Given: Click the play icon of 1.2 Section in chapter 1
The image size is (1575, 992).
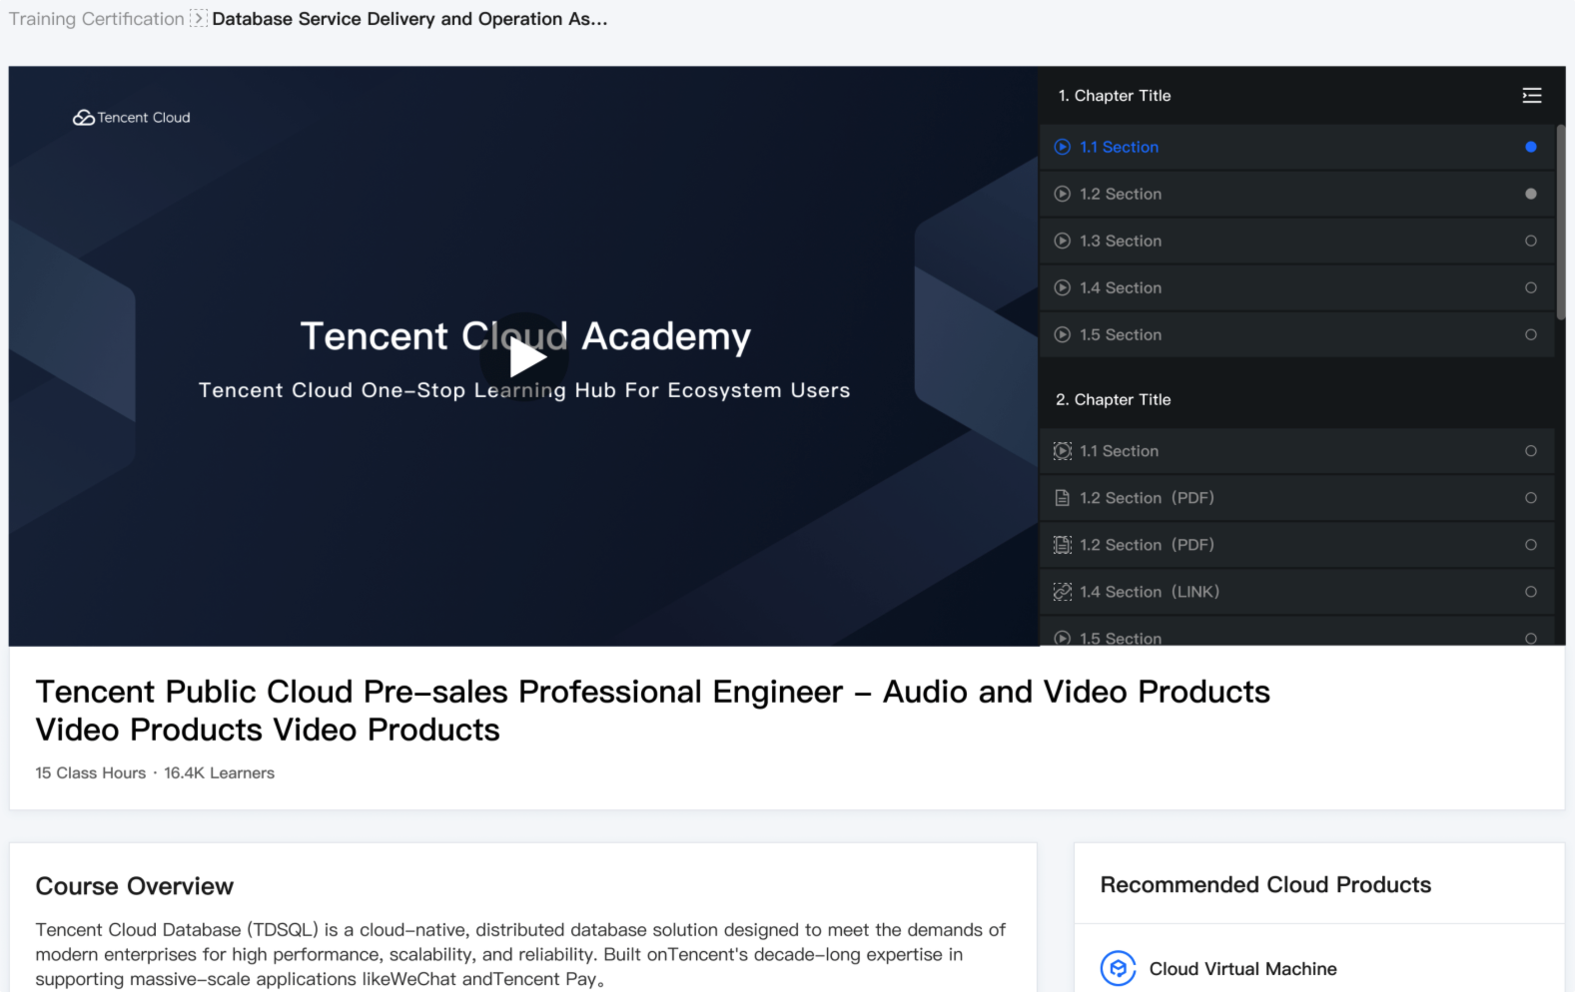Looking at the screenshot, I should (1063, 195).
